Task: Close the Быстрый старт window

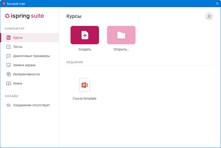Action: pos(215,3)
